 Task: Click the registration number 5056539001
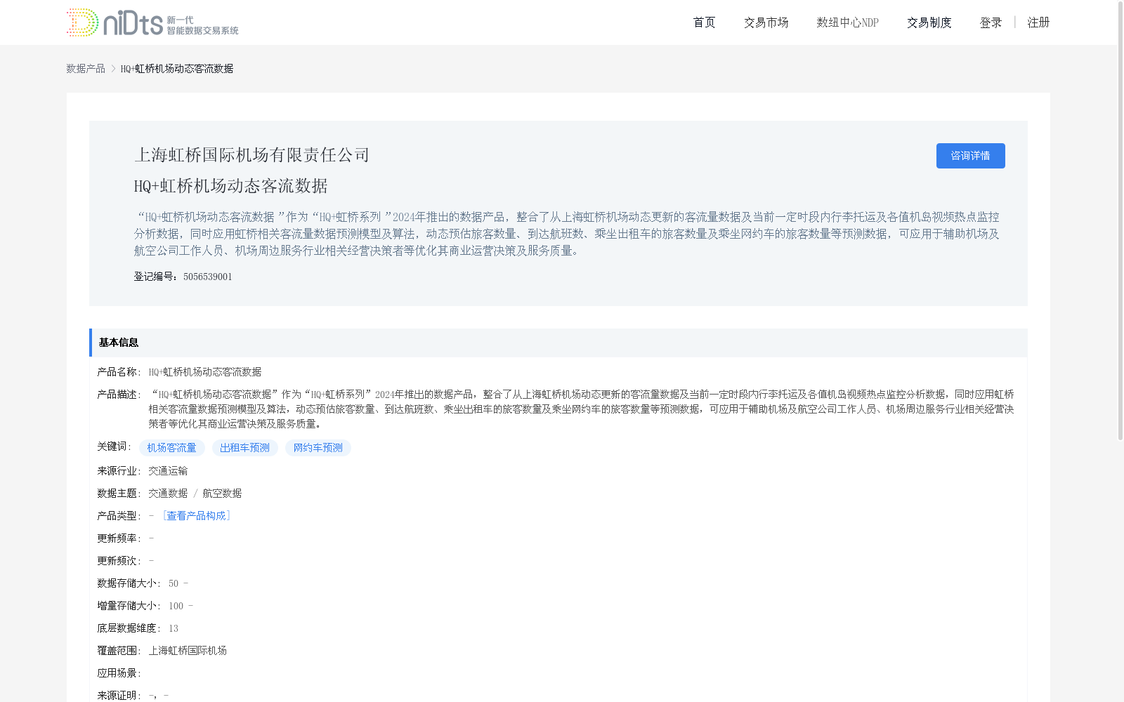coord(207,276)
